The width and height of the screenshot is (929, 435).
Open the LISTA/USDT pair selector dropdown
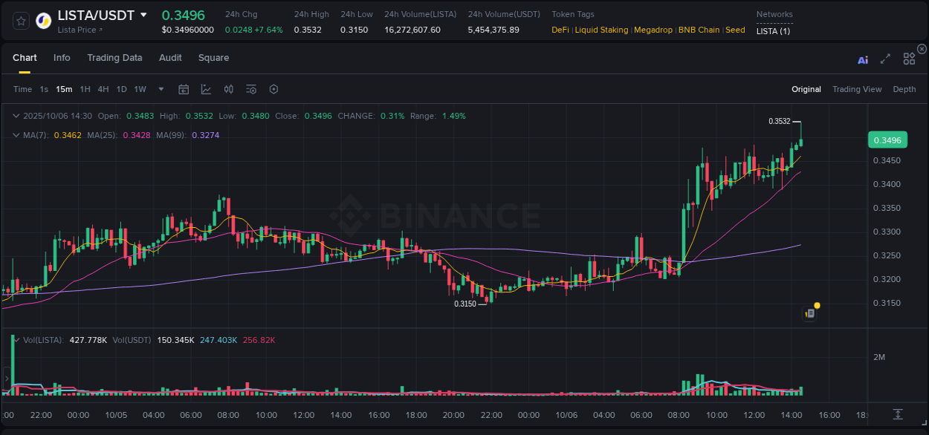tap(143, 15)
